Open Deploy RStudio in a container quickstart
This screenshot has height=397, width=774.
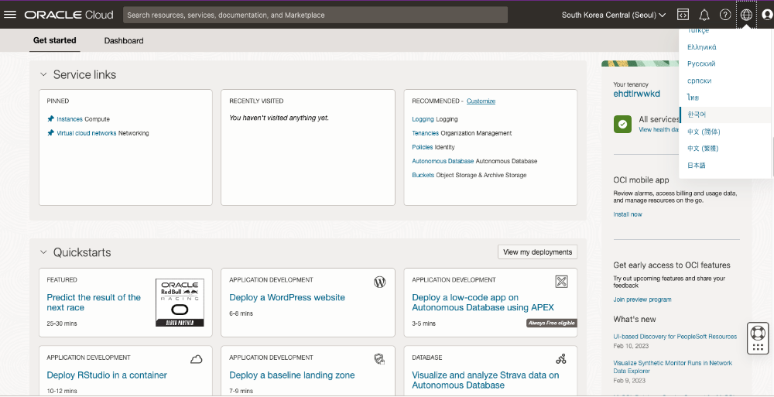(x=107, y=375)
